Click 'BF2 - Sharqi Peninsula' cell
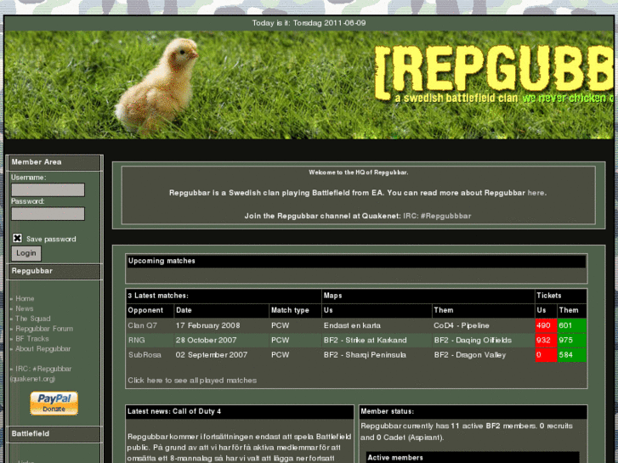The image size is (618, 463). [x=365, y=354]
